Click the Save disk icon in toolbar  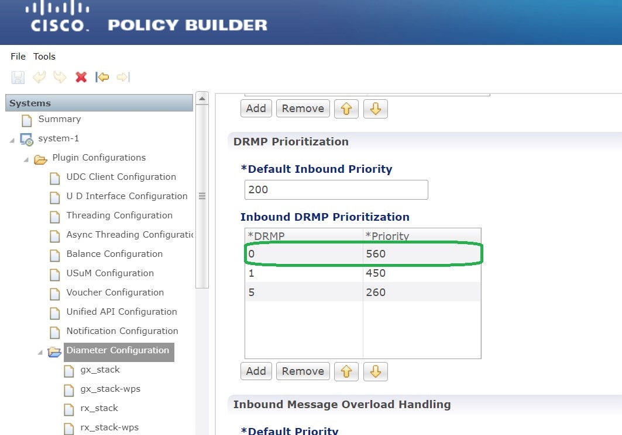pos(18,77)
